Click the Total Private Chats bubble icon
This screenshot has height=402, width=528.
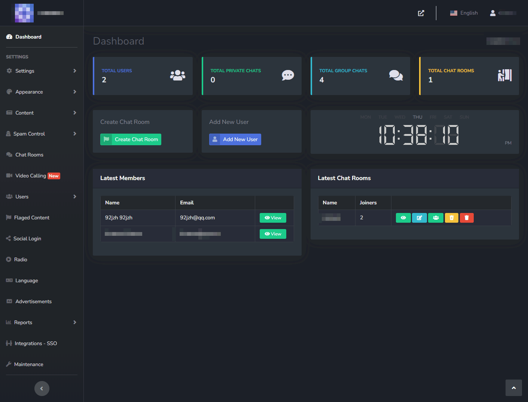coord(288,75)
